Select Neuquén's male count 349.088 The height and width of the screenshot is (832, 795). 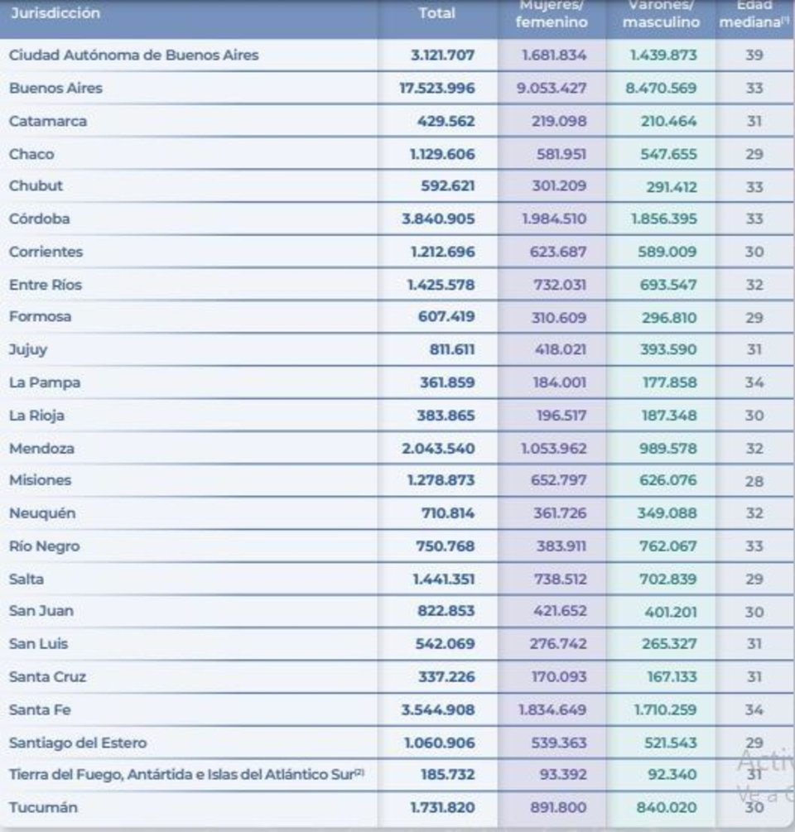point(667,514)
